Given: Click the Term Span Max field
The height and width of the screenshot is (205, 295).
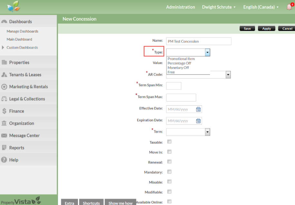Looking at the screenshot, I should click(181, 98).
